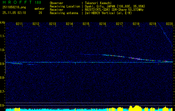Click the HROFFT title text
This screenshot has width=175, height=111.
coord(18,2)
